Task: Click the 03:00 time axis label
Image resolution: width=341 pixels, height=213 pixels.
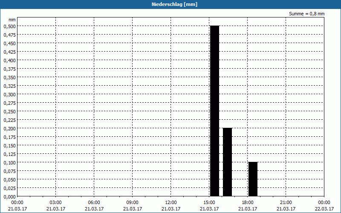Action: coord(56,202)
